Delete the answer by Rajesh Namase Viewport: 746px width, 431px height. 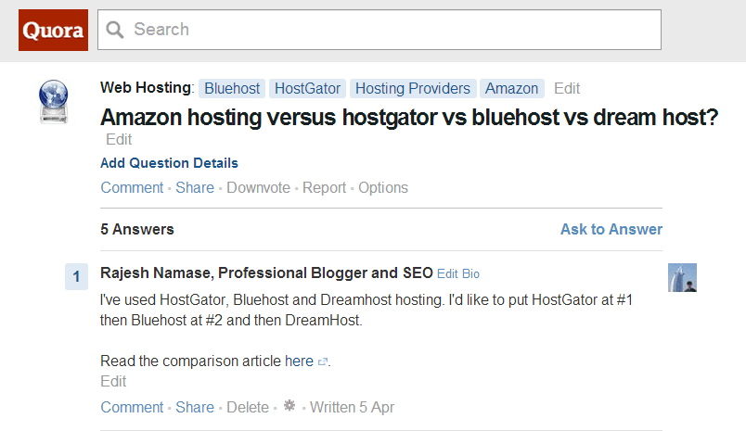[248, 407]
